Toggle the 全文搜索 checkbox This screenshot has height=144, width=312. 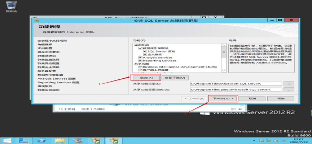coord(145,54)
